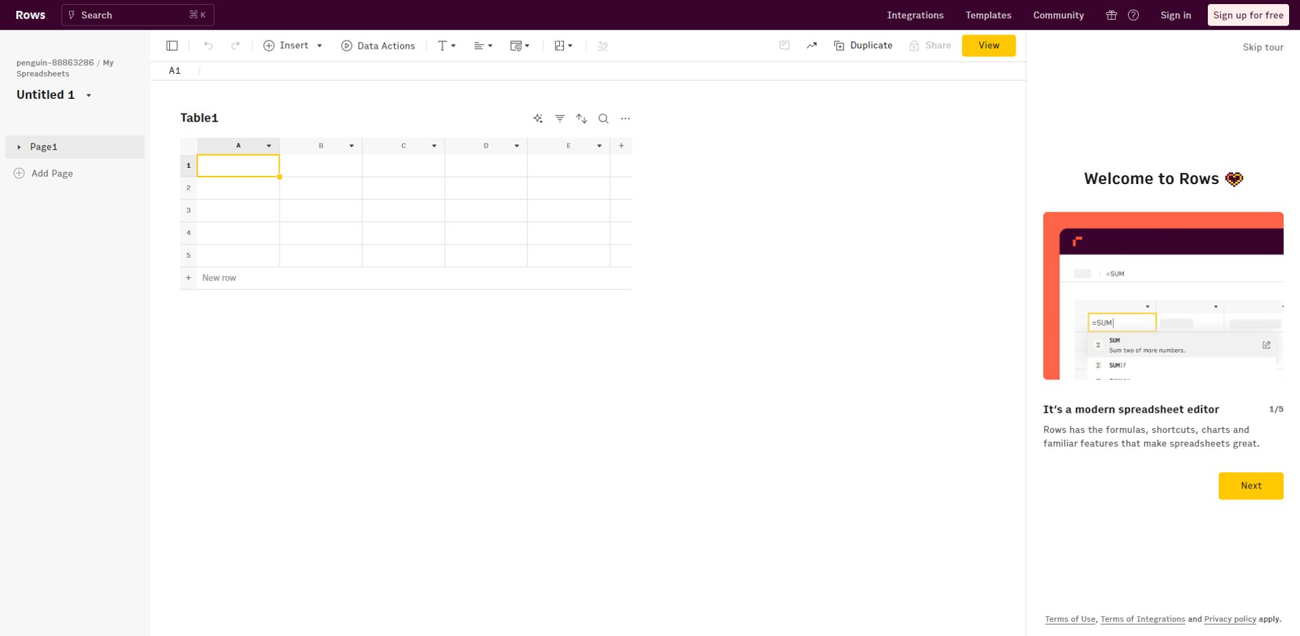Image resolution: width=1300 pixels, height=636 pixels.
Task: Click the Rows logo
Action: click(x=30, y=15)
